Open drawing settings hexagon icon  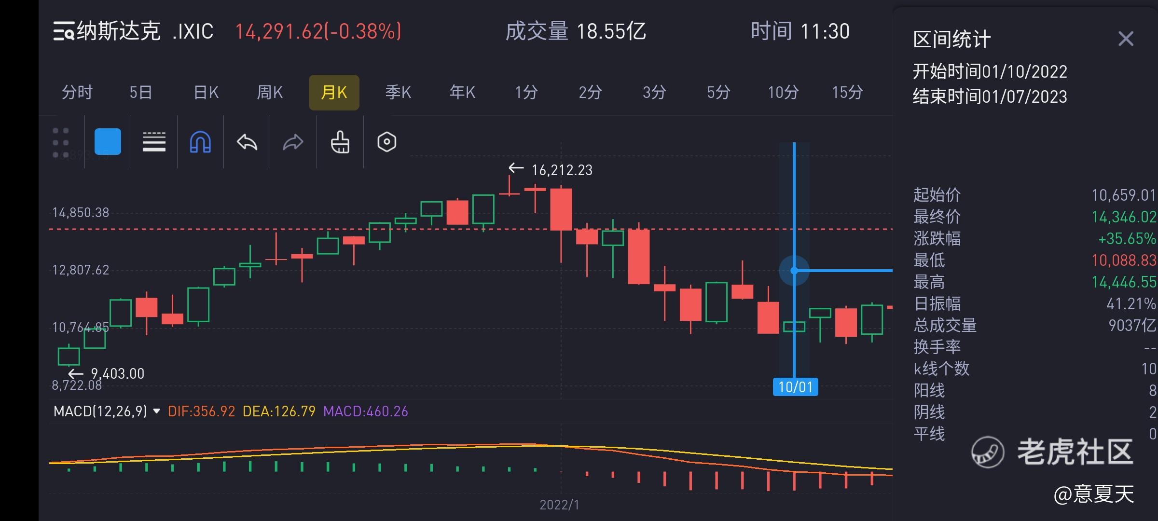coord(386,142)
